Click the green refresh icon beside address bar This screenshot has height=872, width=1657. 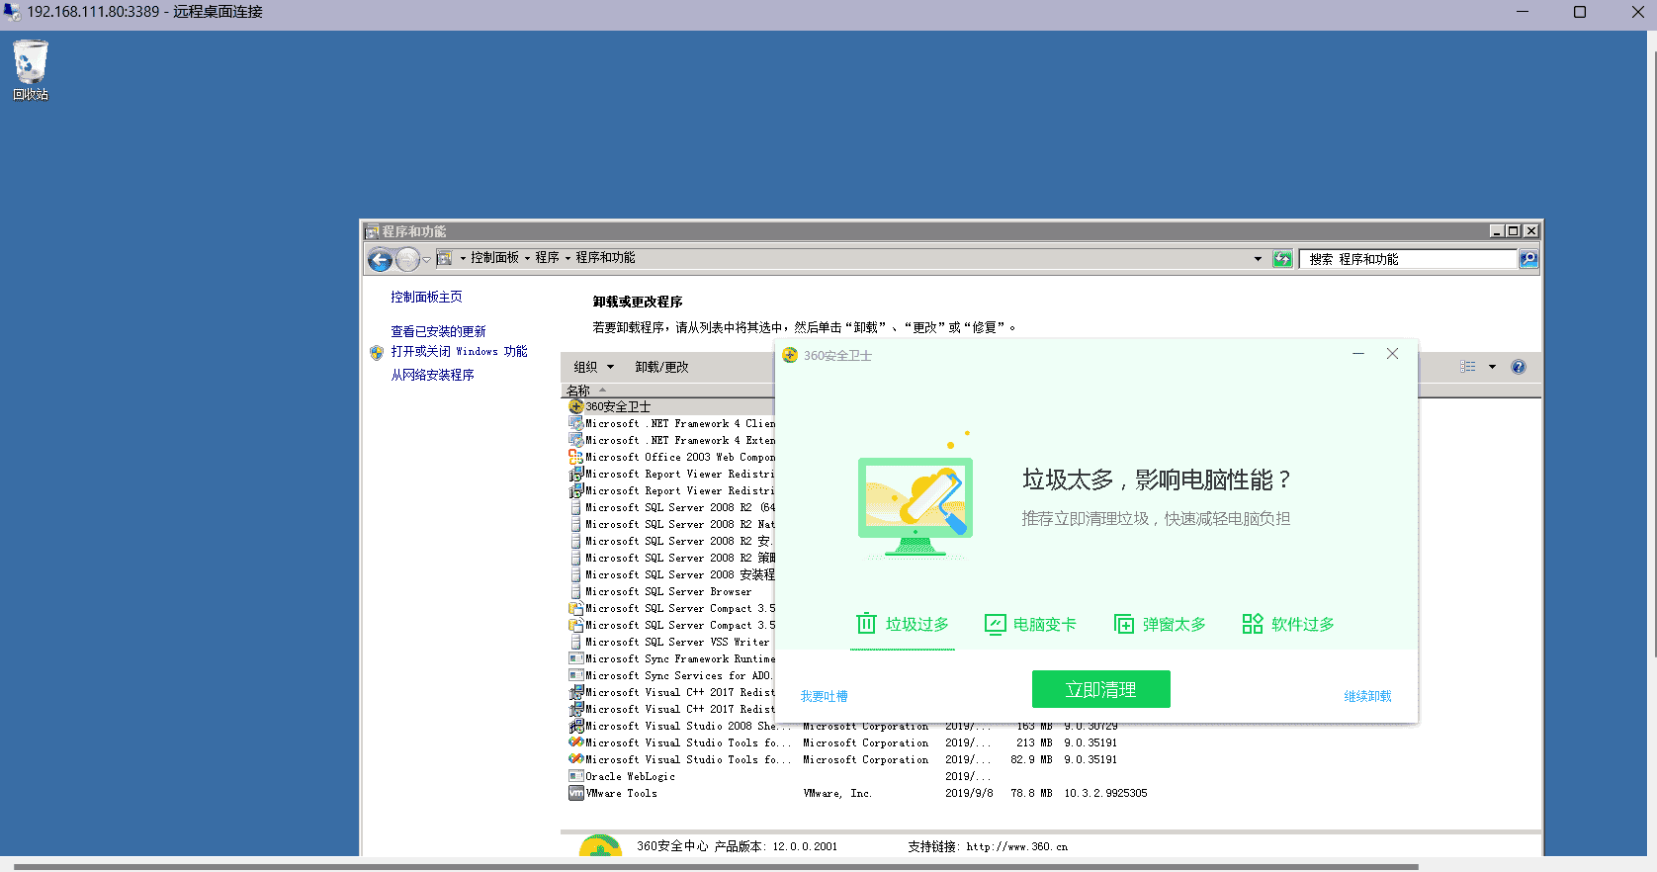1282,259
